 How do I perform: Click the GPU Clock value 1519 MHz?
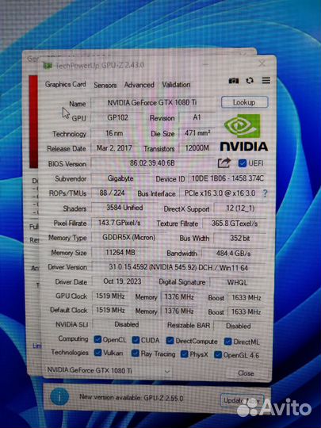pos(110,296)
